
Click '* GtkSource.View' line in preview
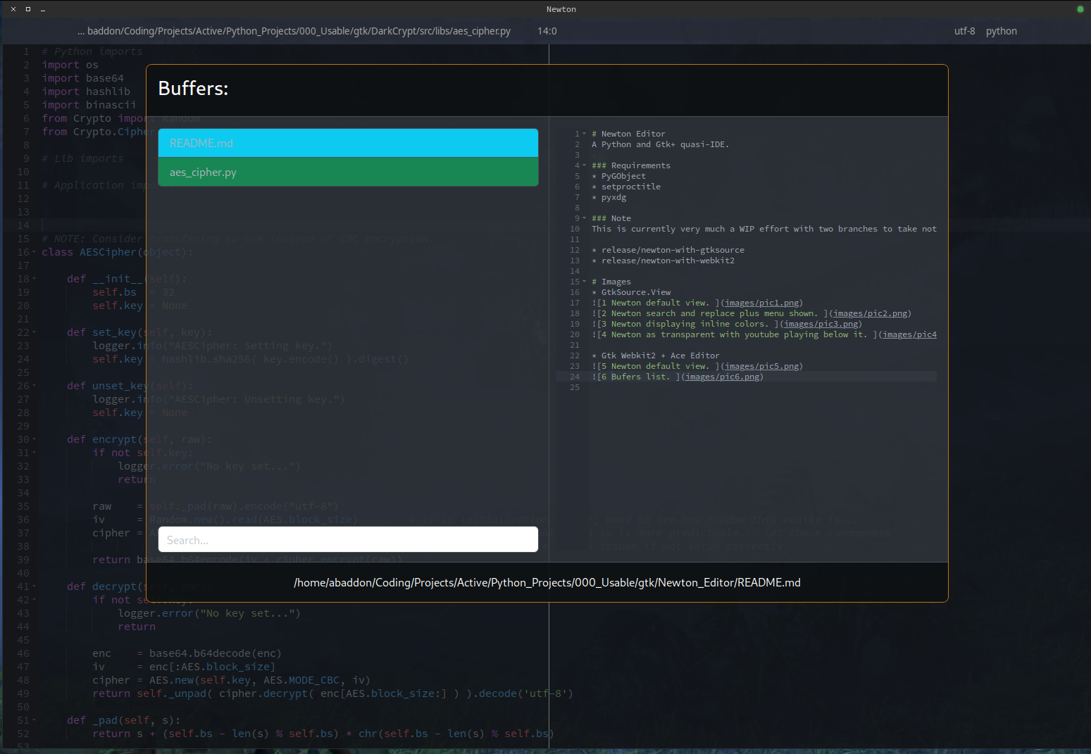point(631,292)
